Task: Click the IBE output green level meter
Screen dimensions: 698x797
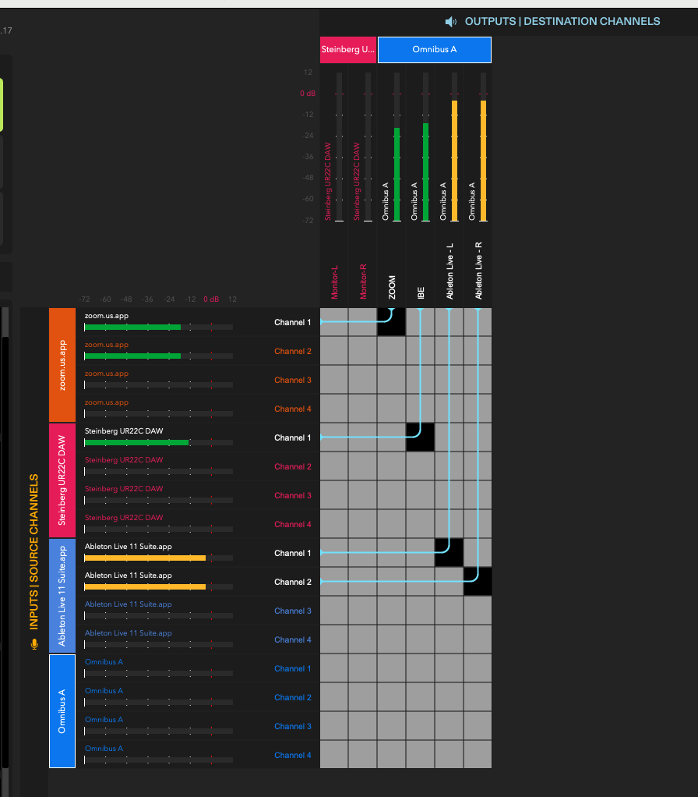Action: [426, 147]
